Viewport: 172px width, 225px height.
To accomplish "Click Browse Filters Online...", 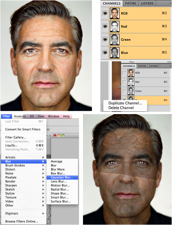I will [x=24, y=221].
